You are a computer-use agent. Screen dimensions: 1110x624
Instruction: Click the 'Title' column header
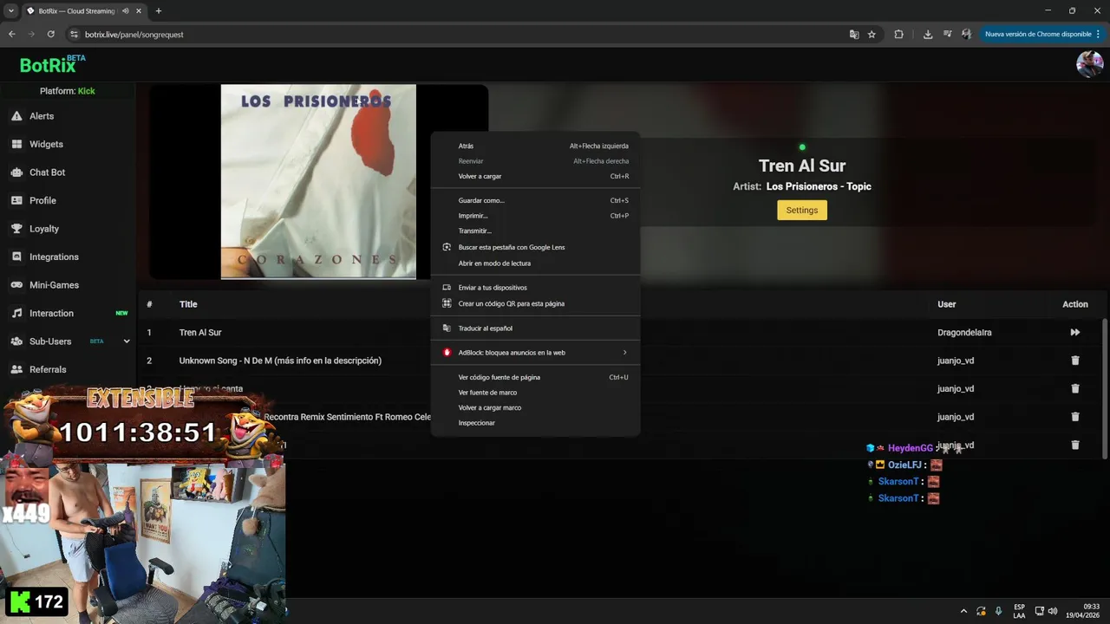click(188, 304)
